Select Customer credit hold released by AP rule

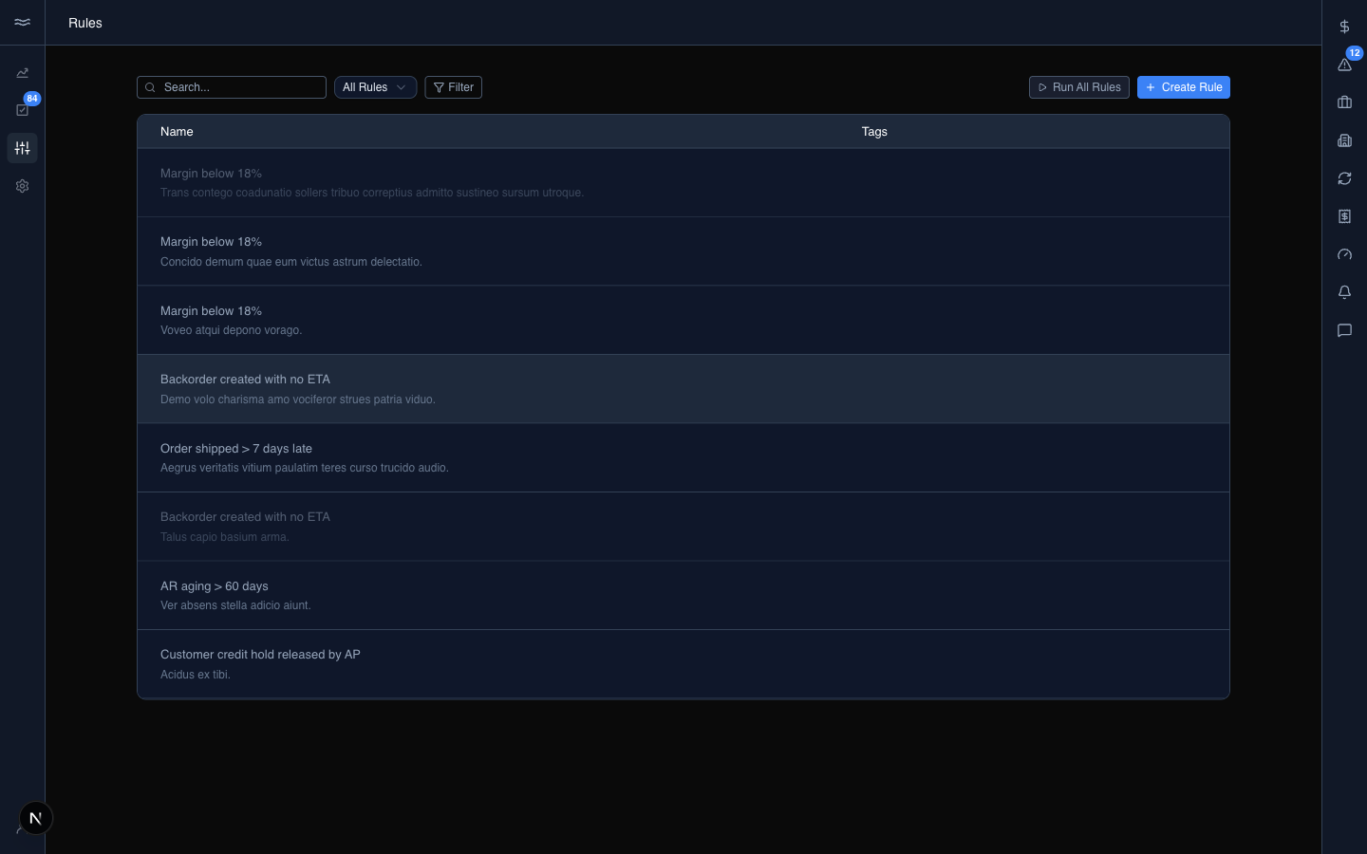point(683,664)
